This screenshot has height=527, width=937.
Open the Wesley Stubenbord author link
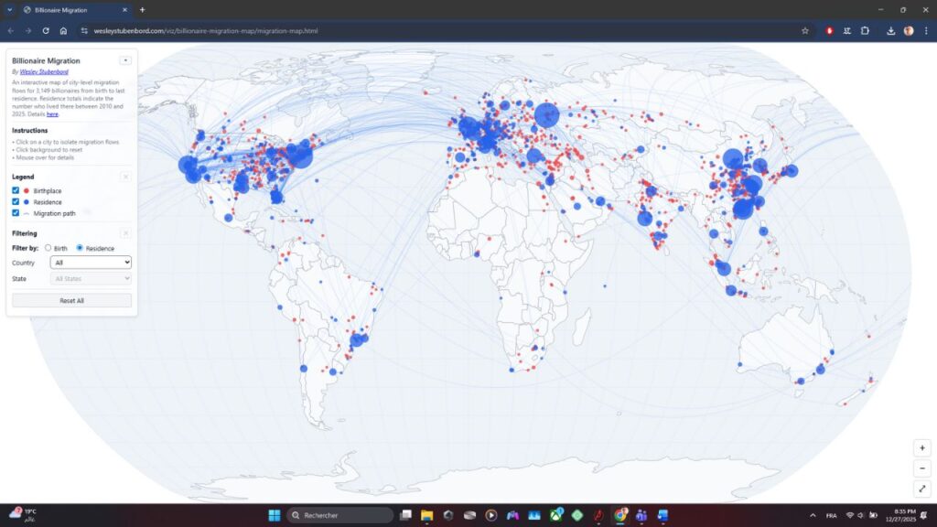[45, 70]
